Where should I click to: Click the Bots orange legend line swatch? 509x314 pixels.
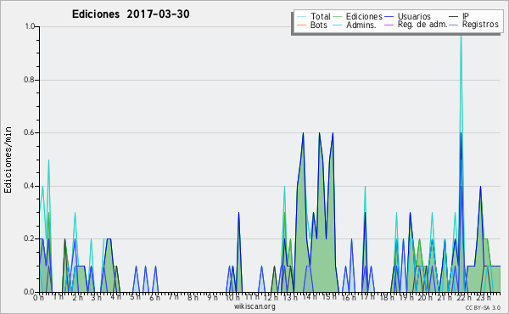pos(301,25)
